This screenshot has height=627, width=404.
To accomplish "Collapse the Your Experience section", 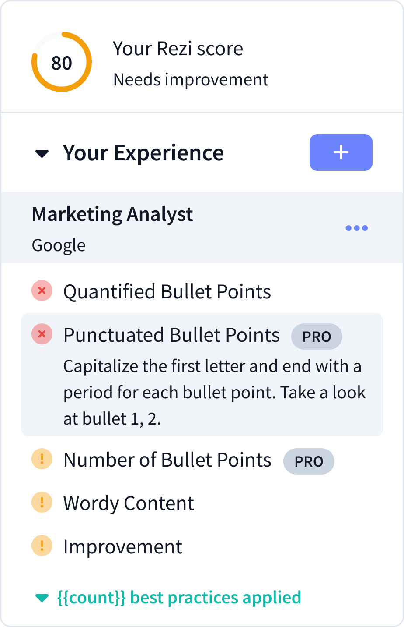I will coord(42,152).
